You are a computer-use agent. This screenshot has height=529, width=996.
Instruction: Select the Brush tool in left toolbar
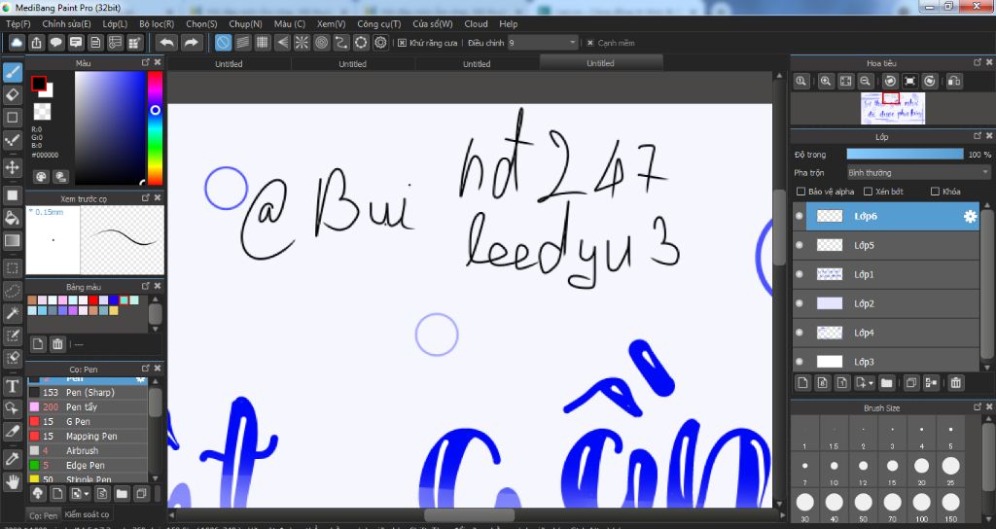point(12,72)
